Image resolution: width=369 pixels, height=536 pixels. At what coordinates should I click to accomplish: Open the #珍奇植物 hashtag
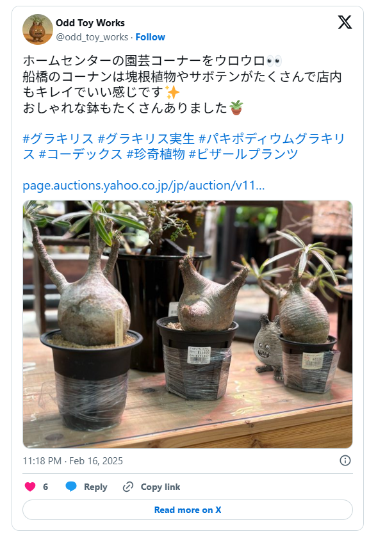(x=156, y=154)
